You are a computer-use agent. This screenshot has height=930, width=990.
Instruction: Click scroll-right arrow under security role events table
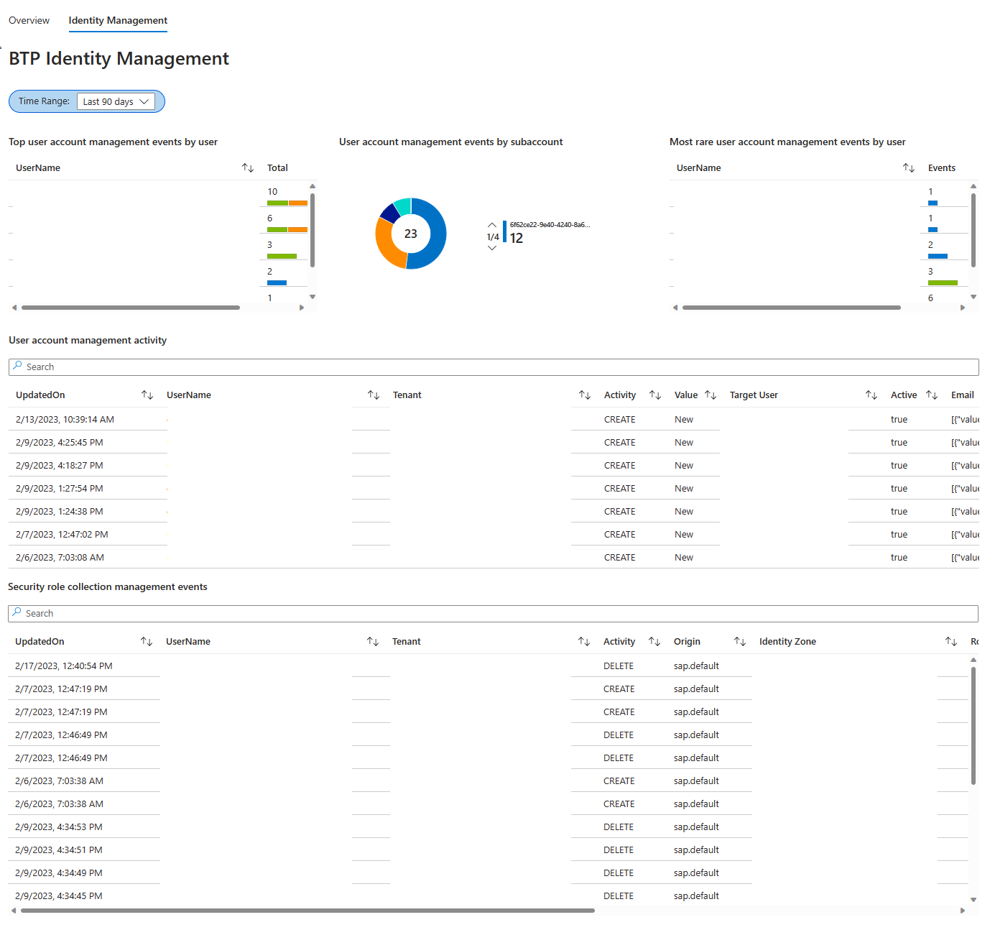point(963,911)
